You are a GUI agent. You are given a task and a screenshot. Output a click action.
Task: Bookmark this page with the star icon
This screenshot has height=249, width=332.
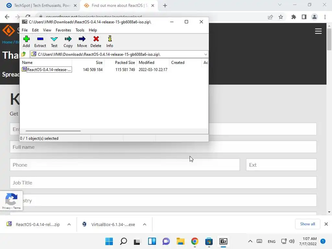click(x=281, y=17)
